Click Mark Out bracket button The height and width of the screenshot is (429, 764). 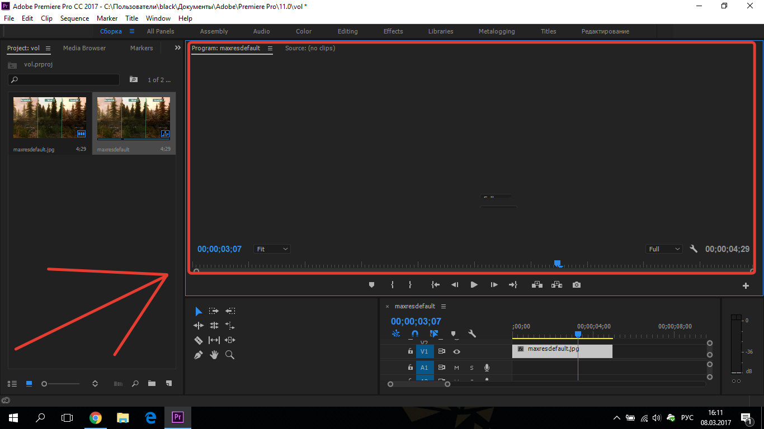click(410, 285)
